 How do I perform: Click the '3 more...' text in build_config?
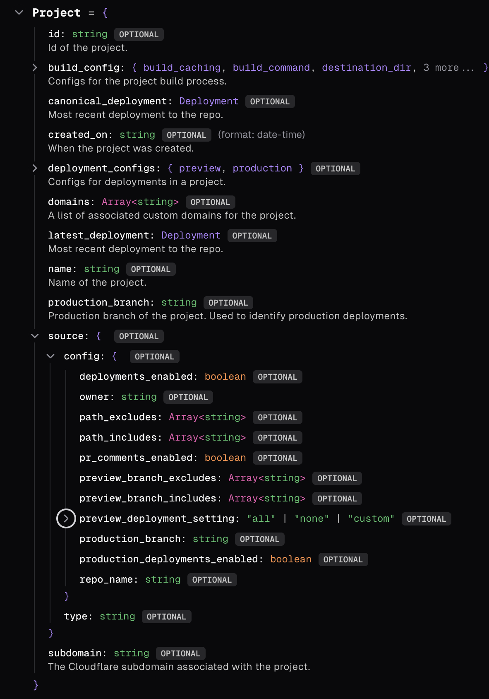tap(448, 67)
